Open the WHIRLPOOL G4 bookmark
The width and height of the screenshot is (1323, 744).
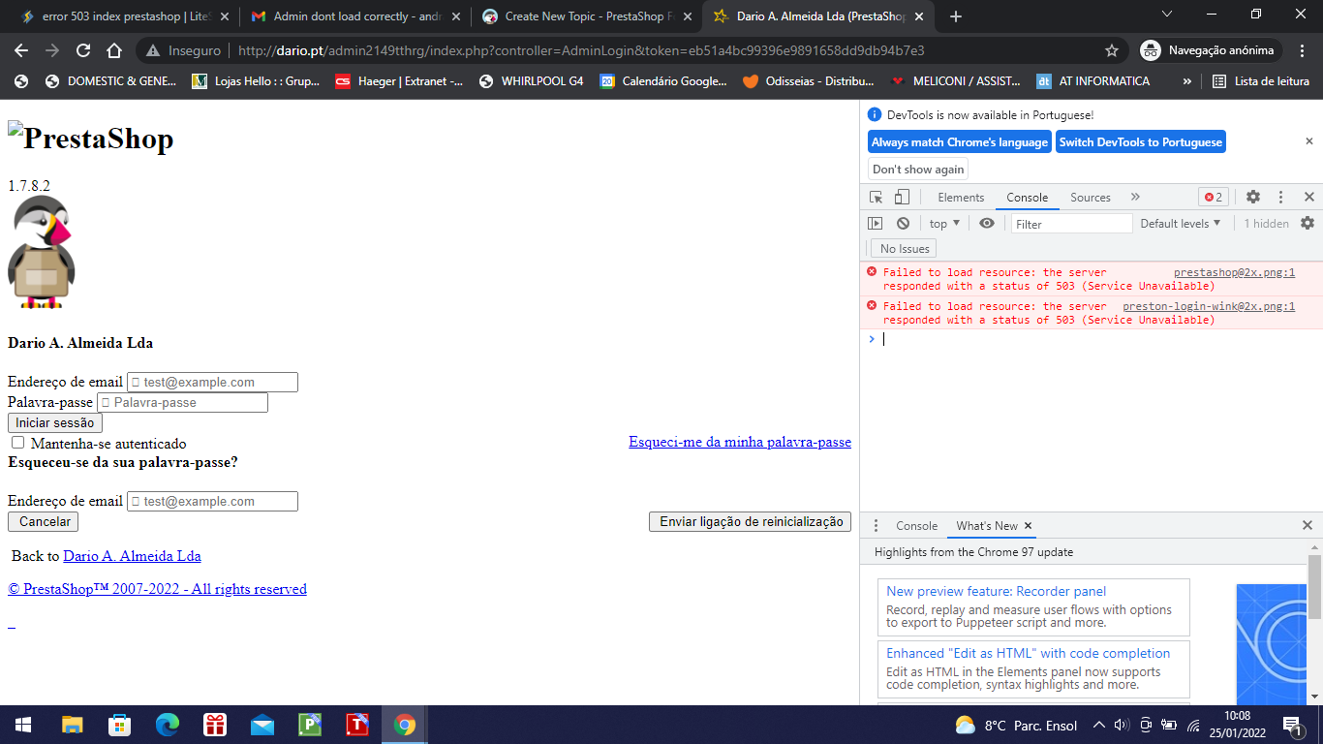pos(531,81)
